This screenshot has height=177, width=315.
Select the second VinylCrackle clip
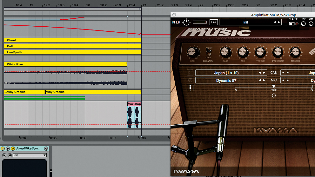pos(93,92)
